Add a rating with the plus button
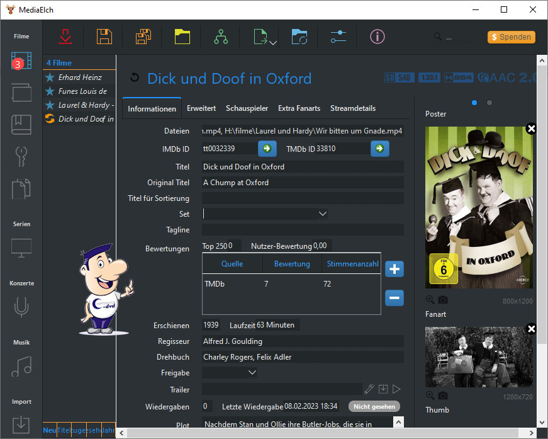Image resolution: width=548 pixels, height=439 pixels. pos(394,269)
